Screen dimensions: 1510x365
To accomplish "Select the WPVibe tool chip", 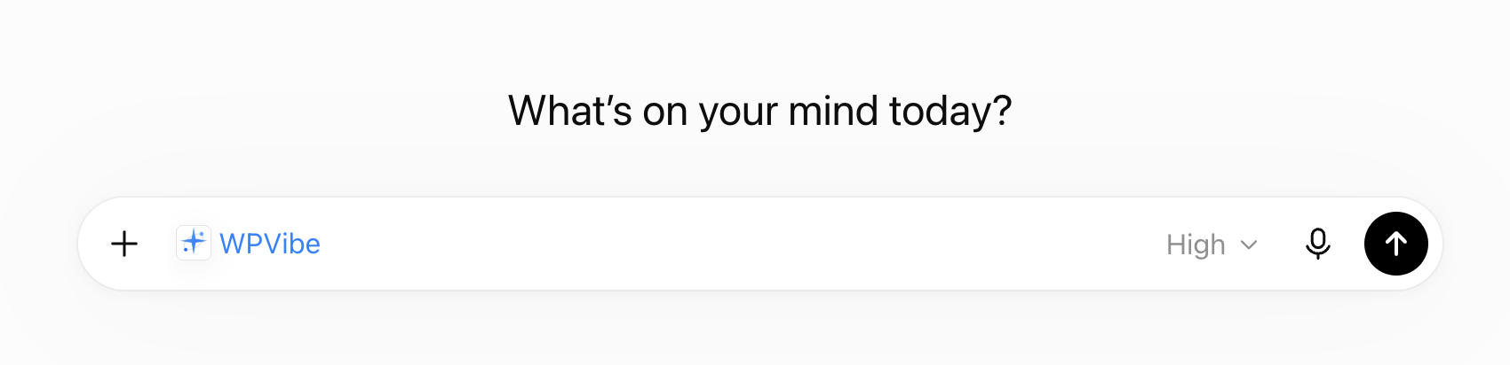I will pos(249,243).
